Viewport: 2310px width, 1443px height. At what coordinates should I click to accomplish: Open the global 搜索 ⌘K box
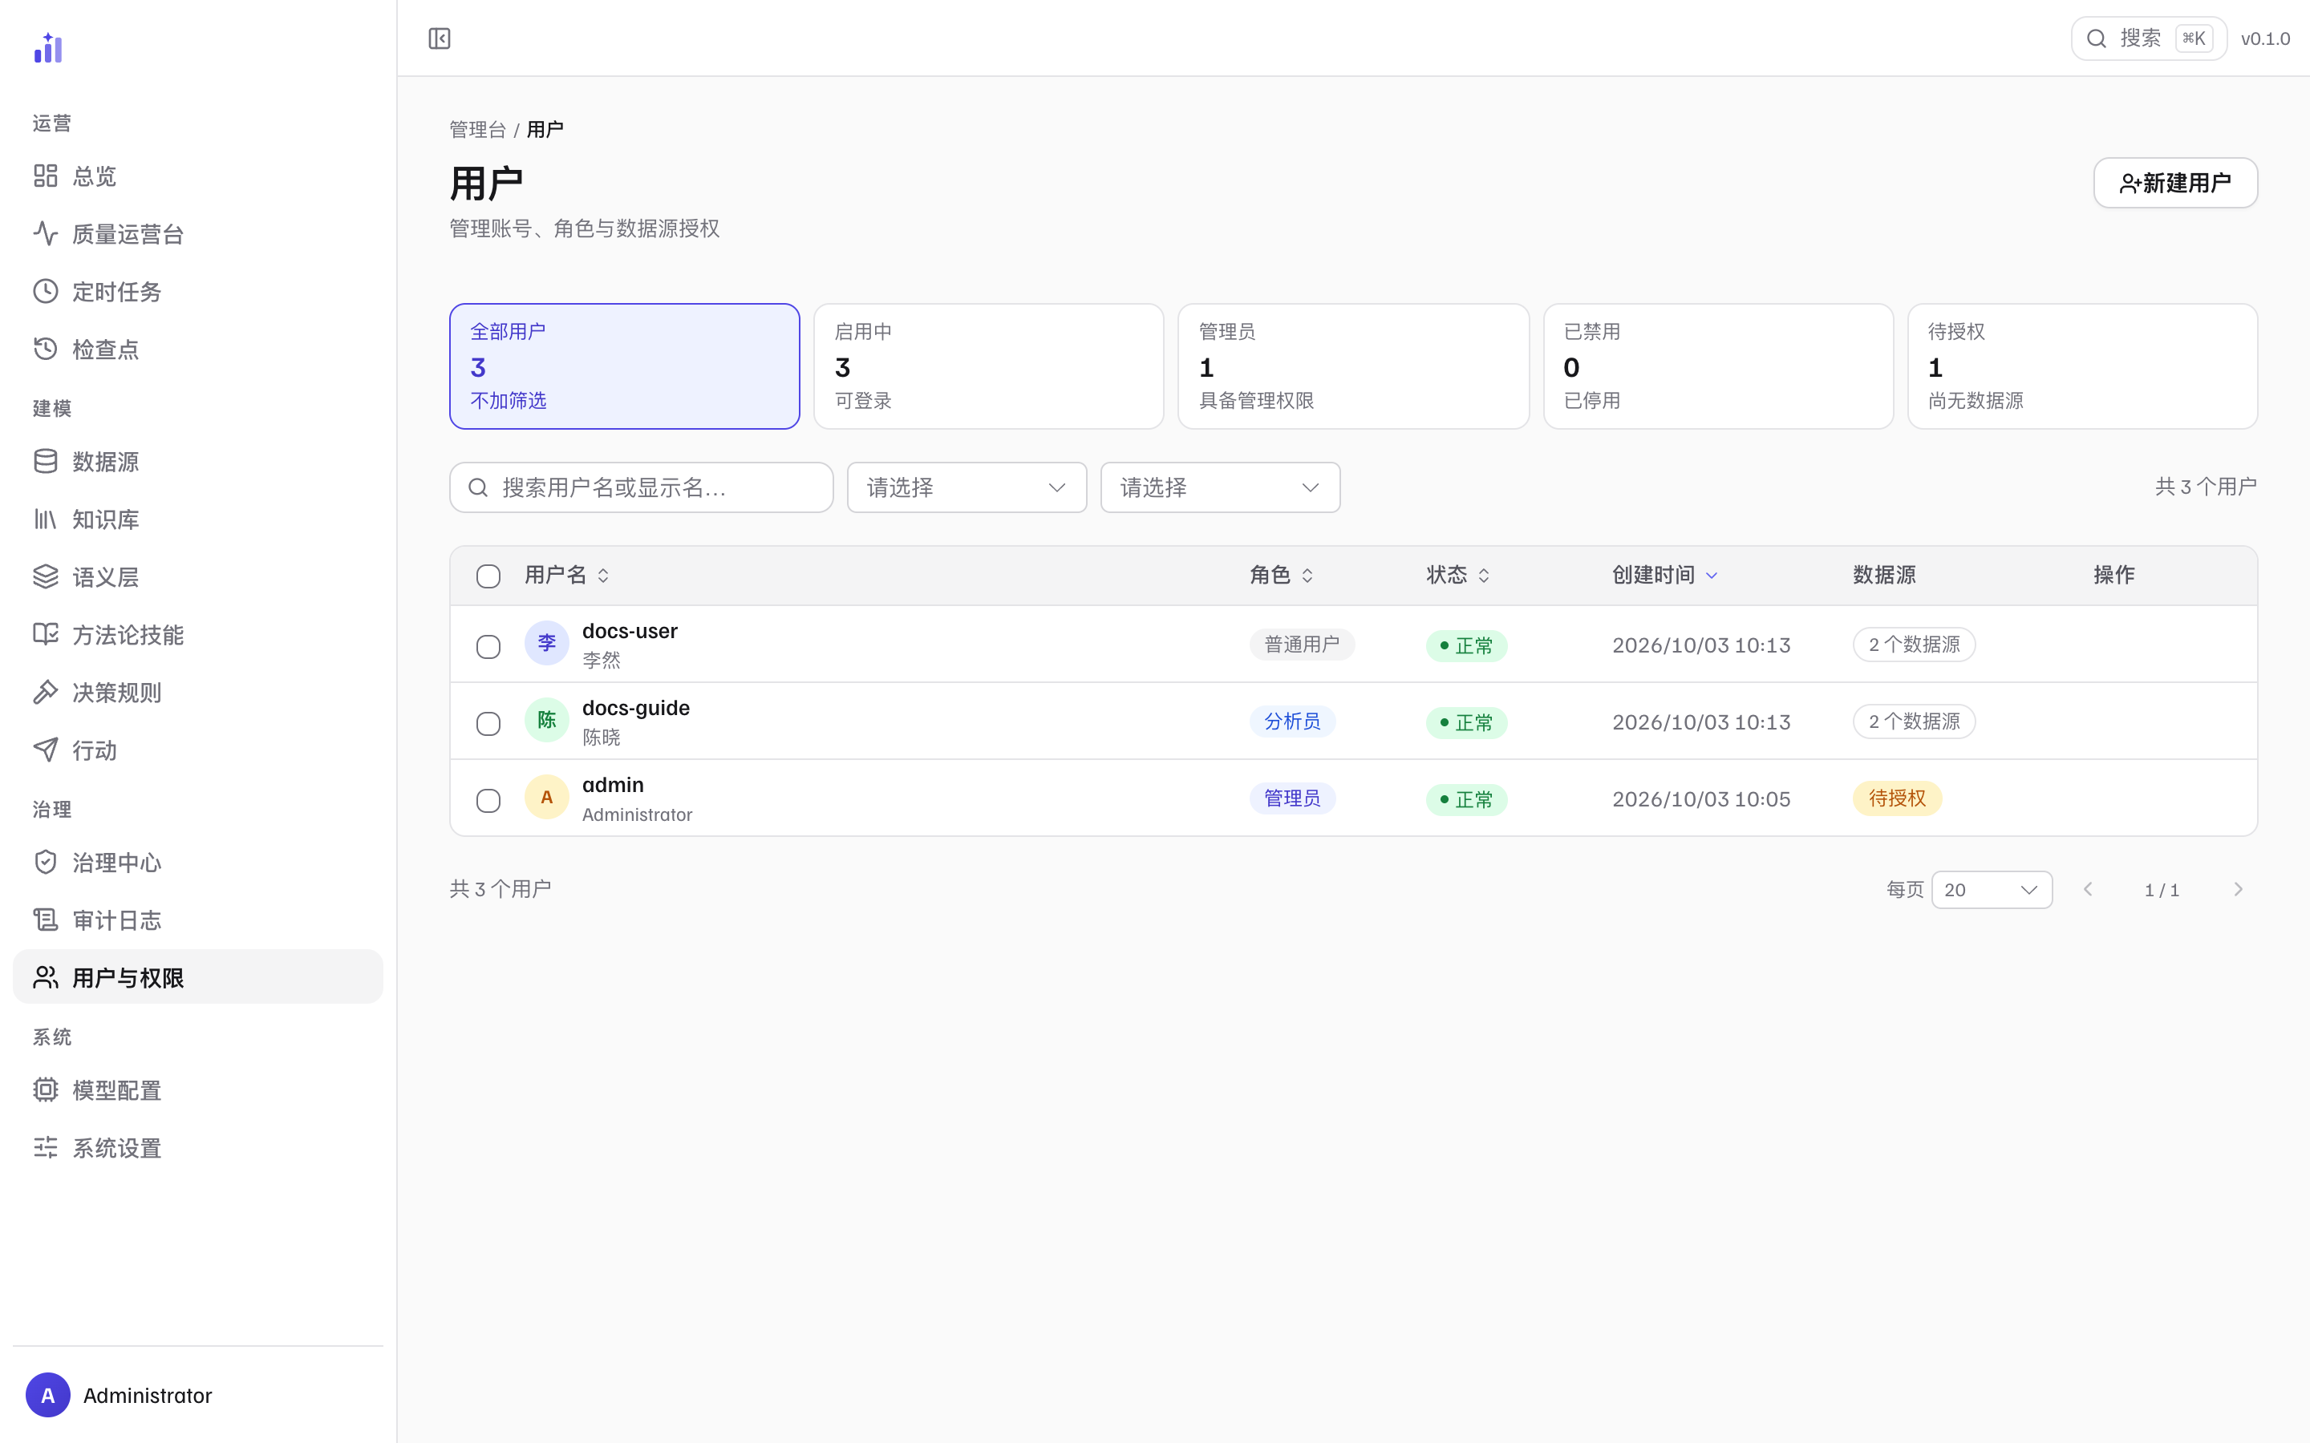2149,38
